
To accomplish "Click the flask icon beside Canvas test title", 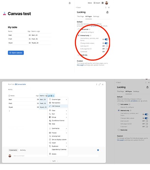I will pos(4,14).
